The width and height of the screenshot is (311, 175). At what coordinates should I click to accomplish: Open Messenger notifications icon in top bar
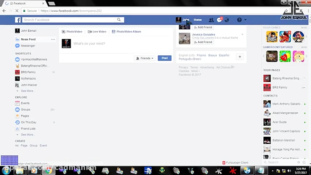coord(219,20)
